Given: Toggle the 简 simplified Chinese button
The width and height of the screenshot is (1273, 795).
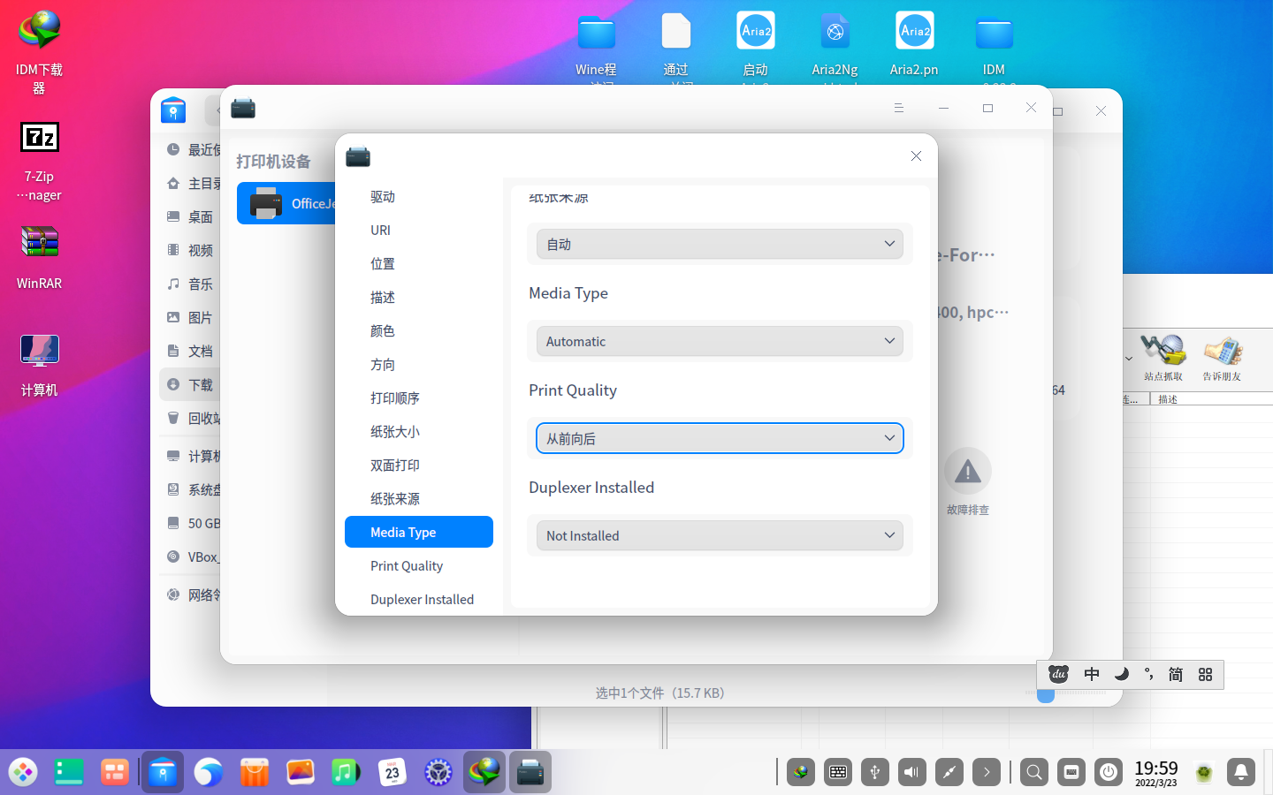Looking at the screenshot, I should (x=1176, y=675).
